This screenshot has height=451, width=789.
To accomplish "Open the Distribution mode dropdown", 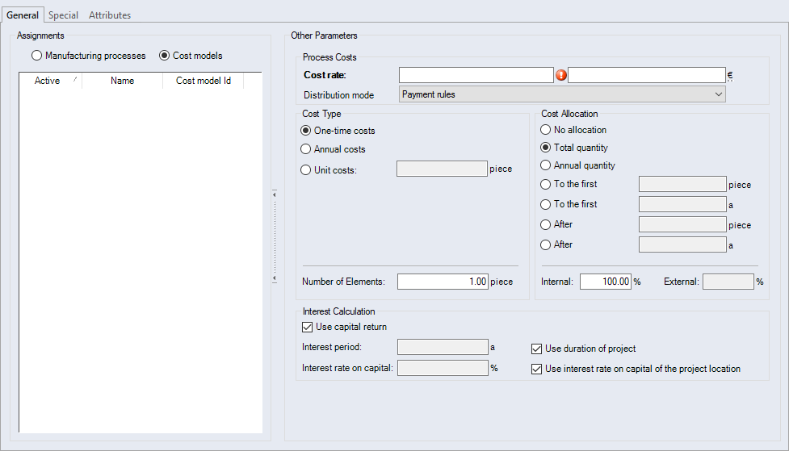I will pyautogui.click(x=562, y=94).
